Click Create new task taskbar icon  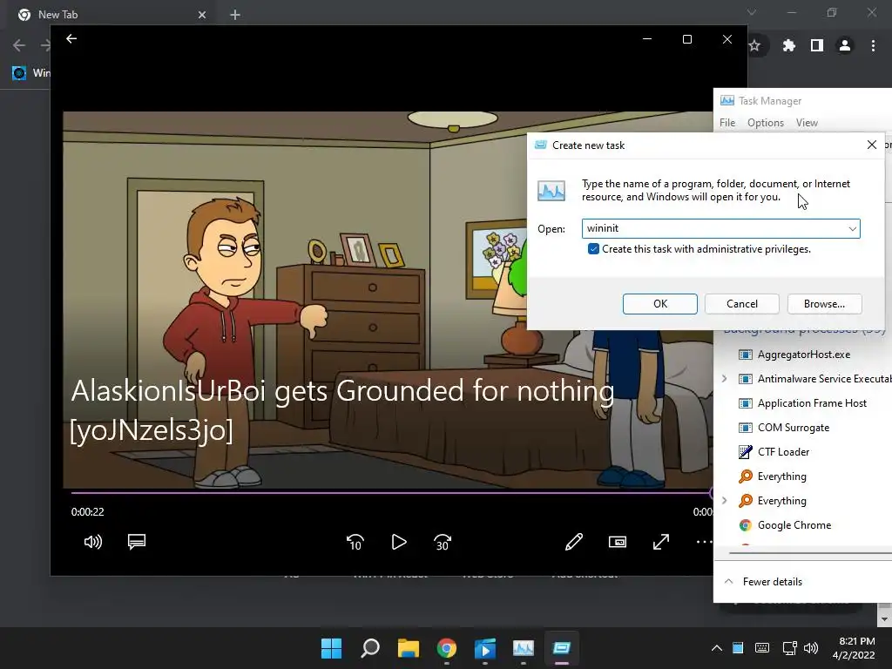tap(562, 648)
